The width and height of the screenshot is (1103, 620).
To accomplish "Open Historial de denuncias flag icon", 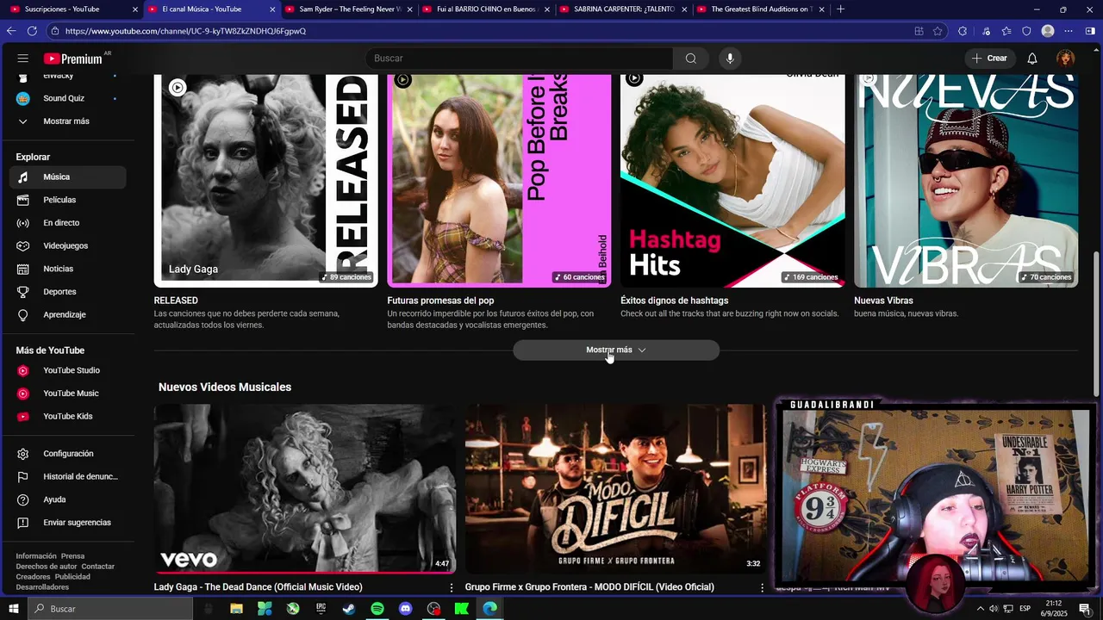I will click(23, 477).
